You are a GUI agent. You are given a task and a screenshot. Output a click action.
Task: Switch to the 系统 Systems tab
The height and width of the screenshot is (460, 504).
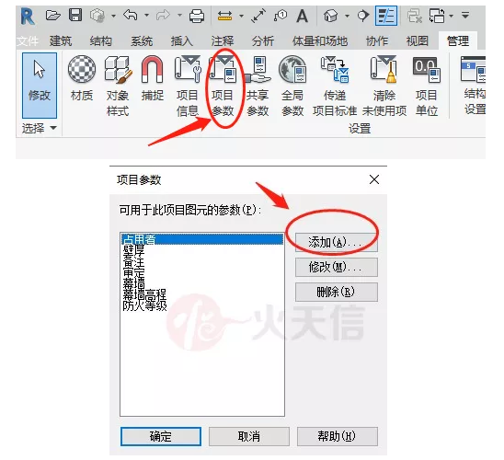(142, 41)
